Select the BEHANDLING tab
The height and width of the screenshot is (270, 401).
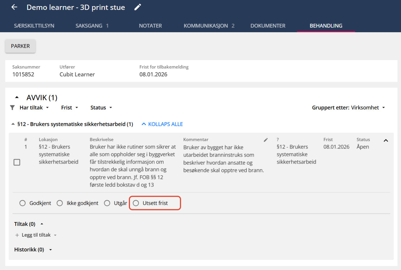(x=326, y=26)
